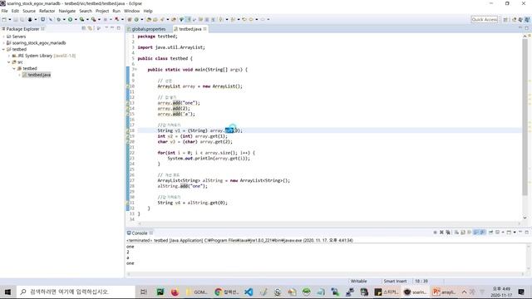Screen dimensions: 532x299
Task: Click the editor scrollbar down arrow
Action: click(x=525, y=218)
